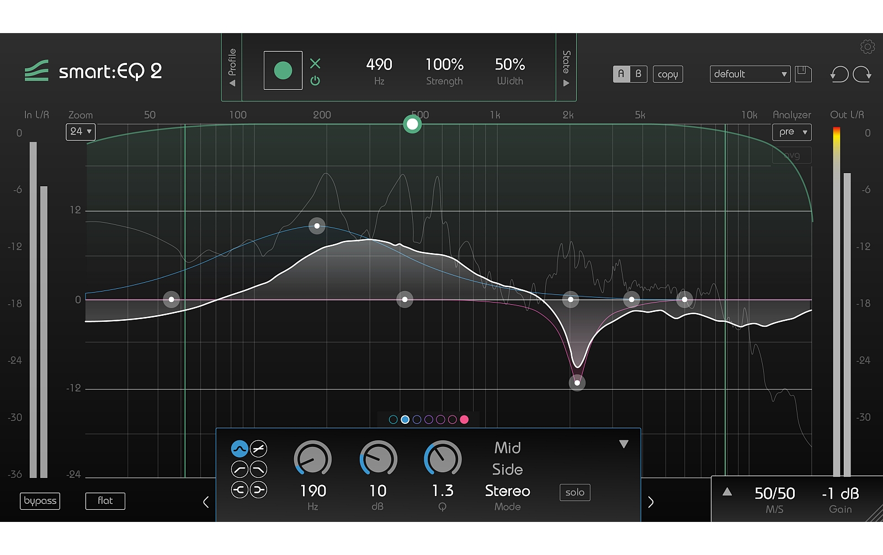Switch to state B
The image size is (883, 555).
click(x=639, y=74)
